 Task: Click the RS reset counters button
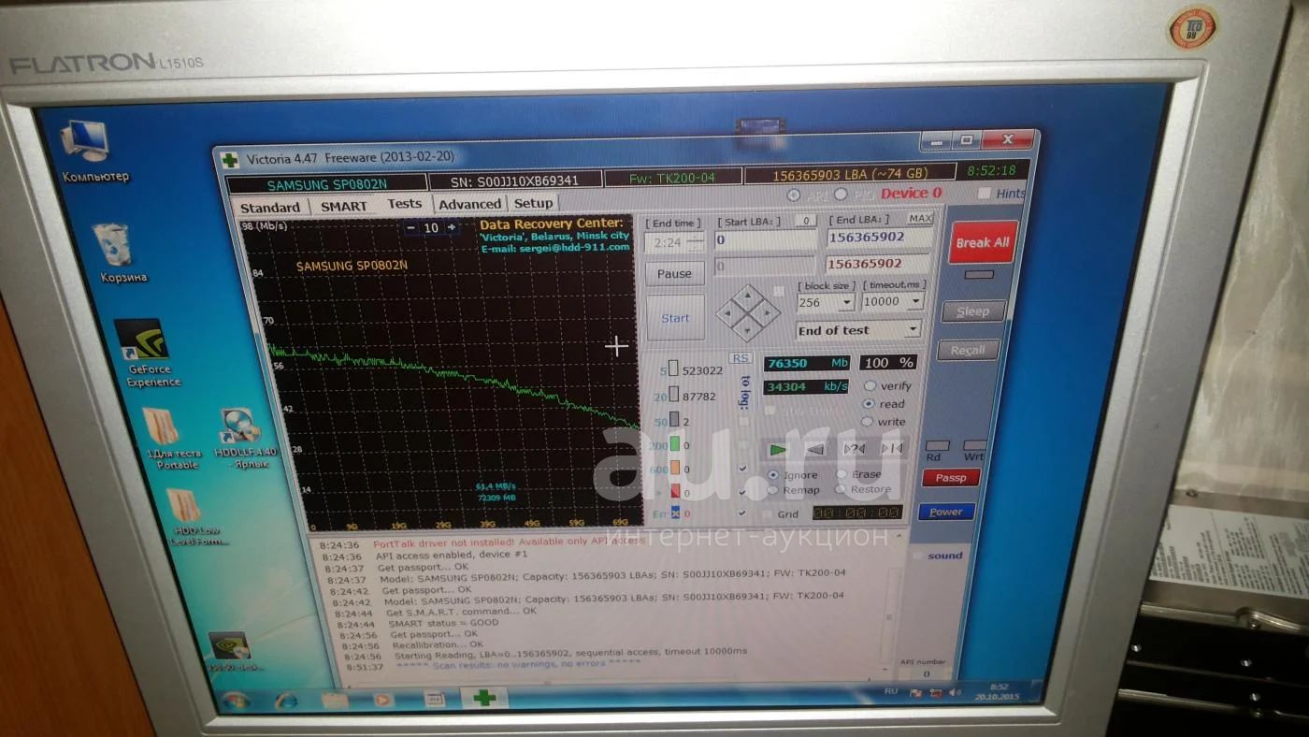tap(741, 358)
